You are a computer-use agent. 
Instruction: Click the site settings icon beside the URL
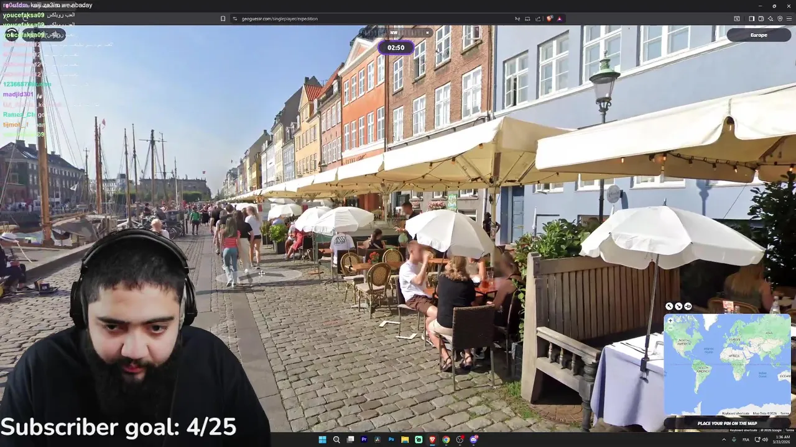tap(235, 19)
